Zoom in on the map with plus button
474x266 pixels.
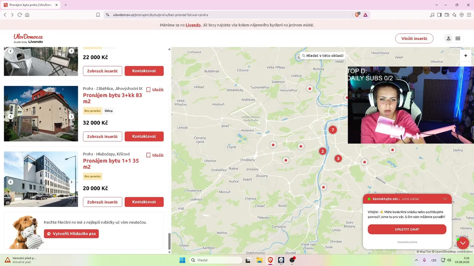click(x=465, y=55)
